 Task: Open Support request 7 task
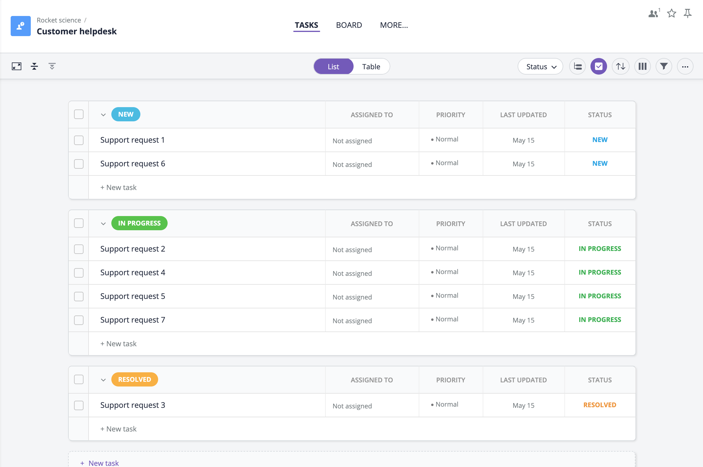133,320
